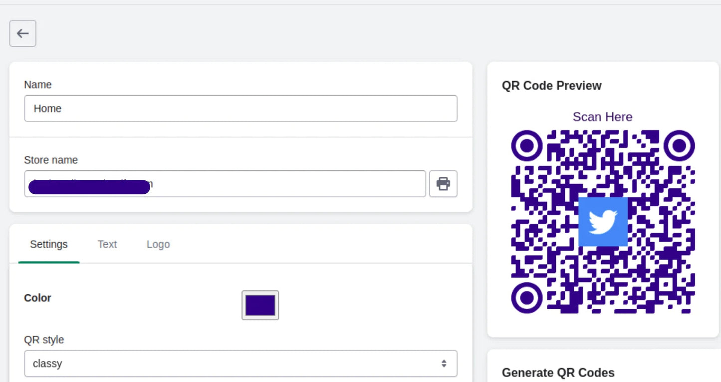Open the Logo tab
Image resolution: width=721 pixels, height=382 pixels.
(158, 245)
